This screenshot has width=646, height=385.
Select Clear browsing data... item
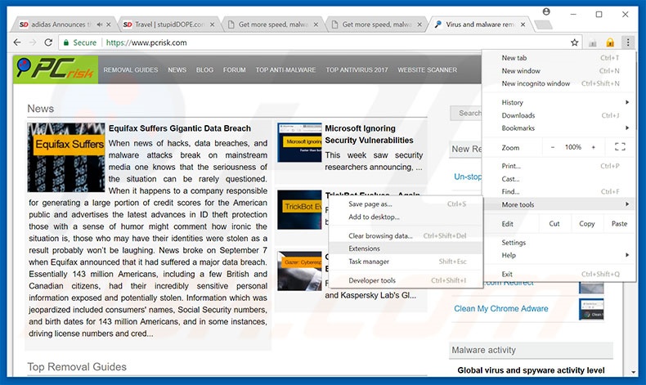(406, 235)
